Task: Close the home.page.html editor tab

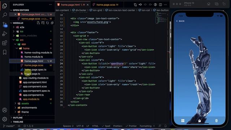Action: pyautogui.click(x=88, y=5)
